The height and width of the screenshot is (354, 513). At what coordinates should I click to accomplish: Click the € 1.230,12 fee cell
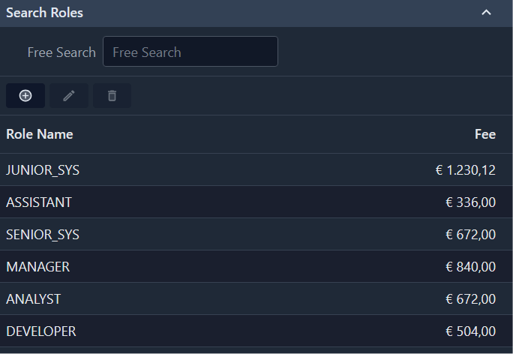[465, 170]
